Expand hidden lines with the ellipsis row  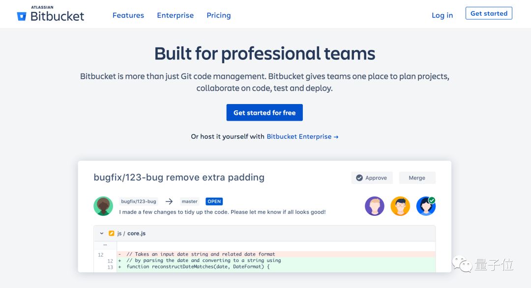(x=105, y=244)
